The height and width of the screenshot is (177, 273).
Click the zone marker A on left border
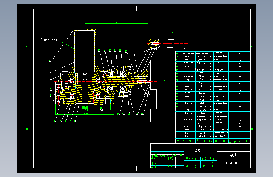click(27, 47)
